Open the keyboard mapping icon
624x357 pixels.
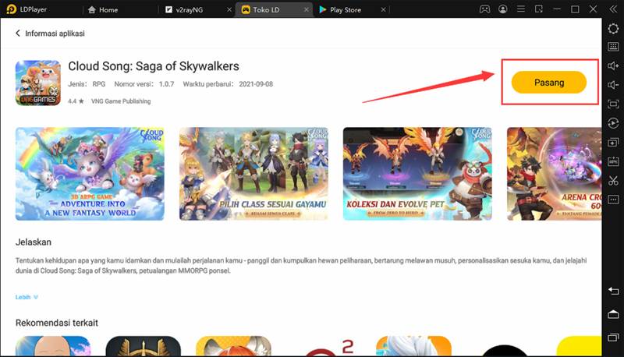pos(613,47)
